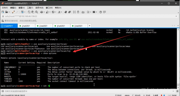The width and height of the screenshot is (180, 96).
Task: Expand the Font dropdown arrow
Action: click(61, 12)
